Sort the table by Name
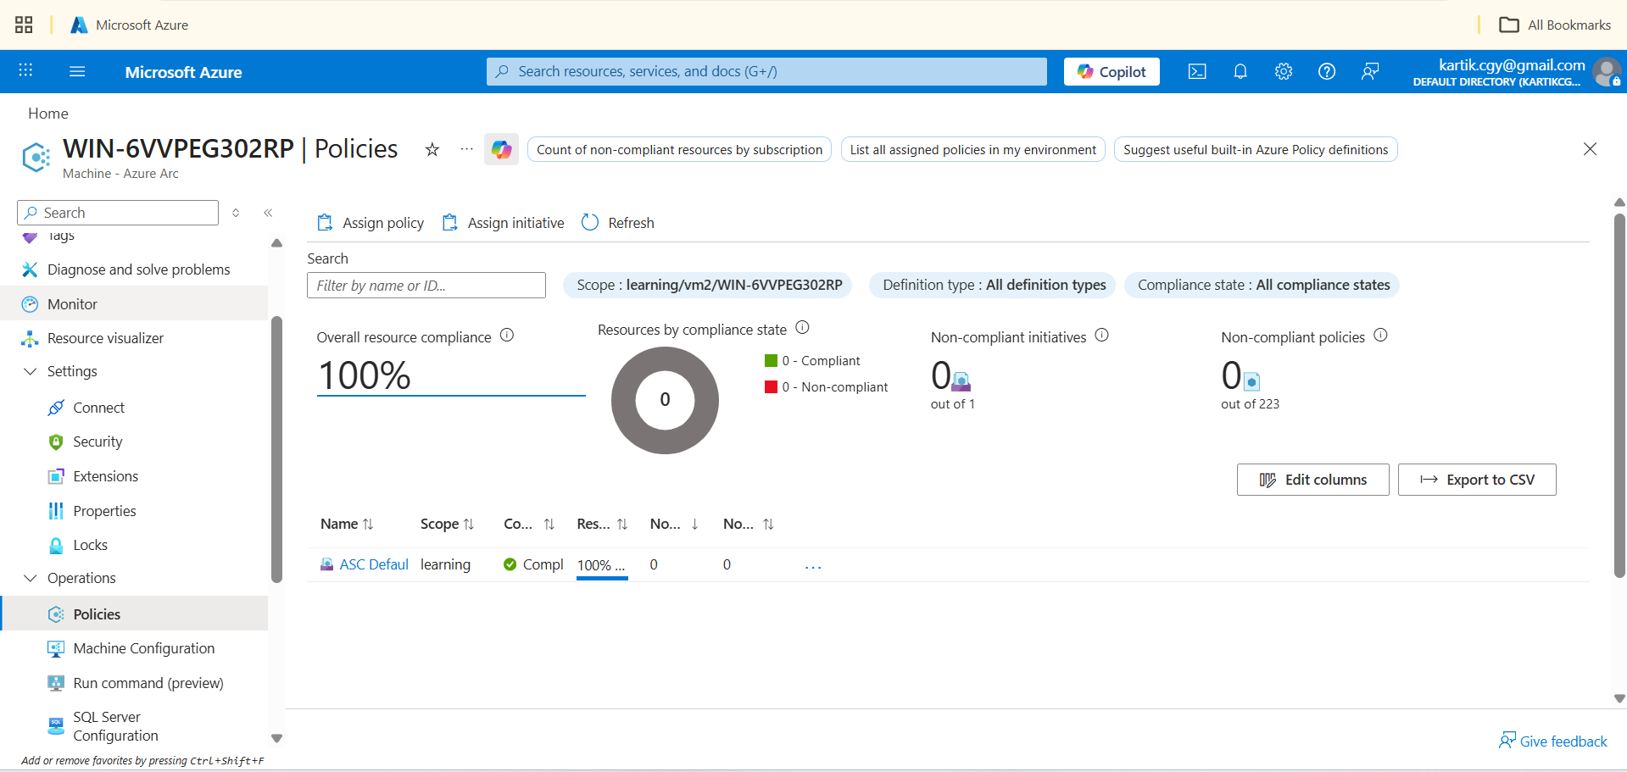 [x=347, y=524]
